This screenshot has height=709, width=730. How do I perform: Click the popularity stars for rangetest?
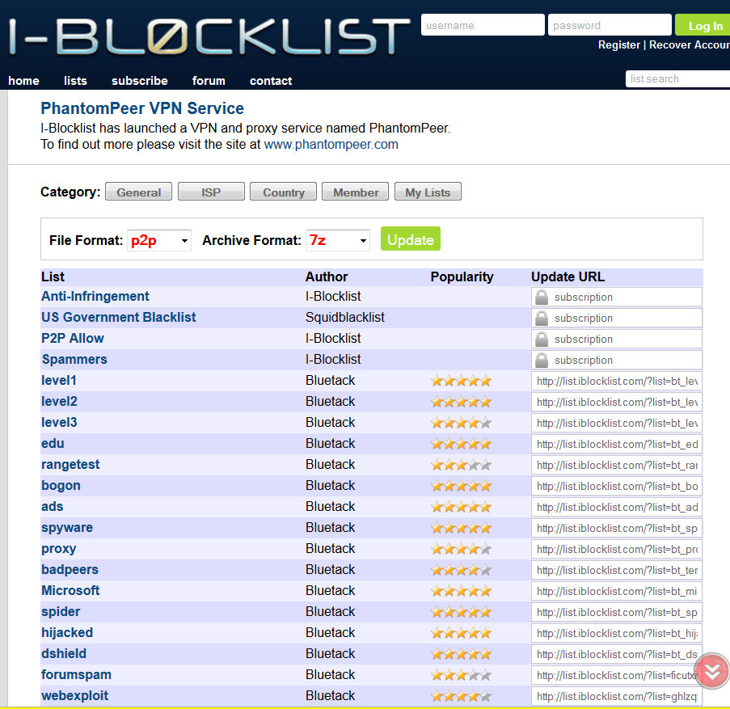point(461,465)
